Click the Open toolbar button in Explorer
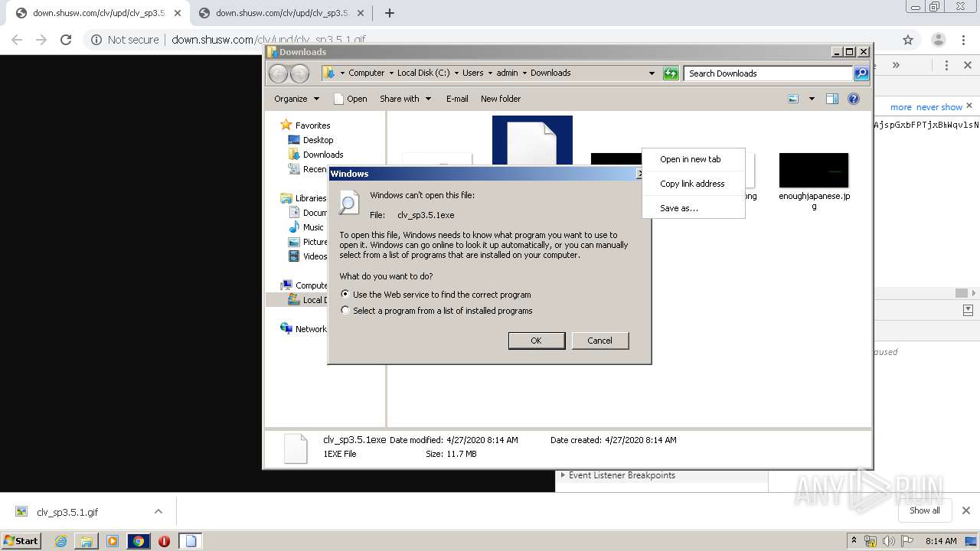Viewport: 980px width, 551px height. coord(350,99)
